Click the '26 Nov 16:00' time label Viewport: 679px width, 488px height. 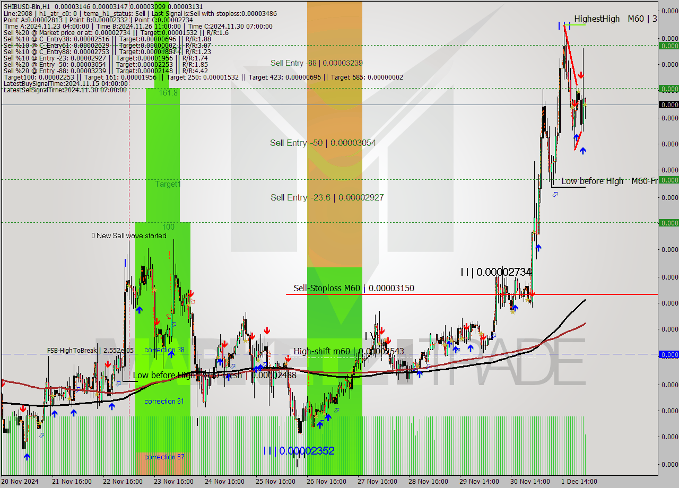coord(326,482)
